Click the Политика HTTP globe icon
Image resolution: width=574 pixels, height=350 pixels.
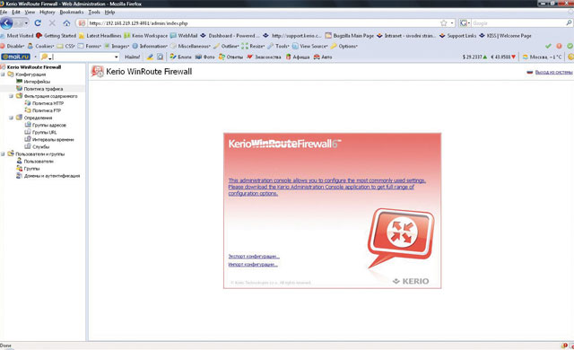28,103
